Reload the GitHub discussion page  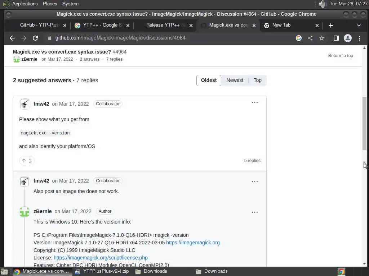click(35, 38)
